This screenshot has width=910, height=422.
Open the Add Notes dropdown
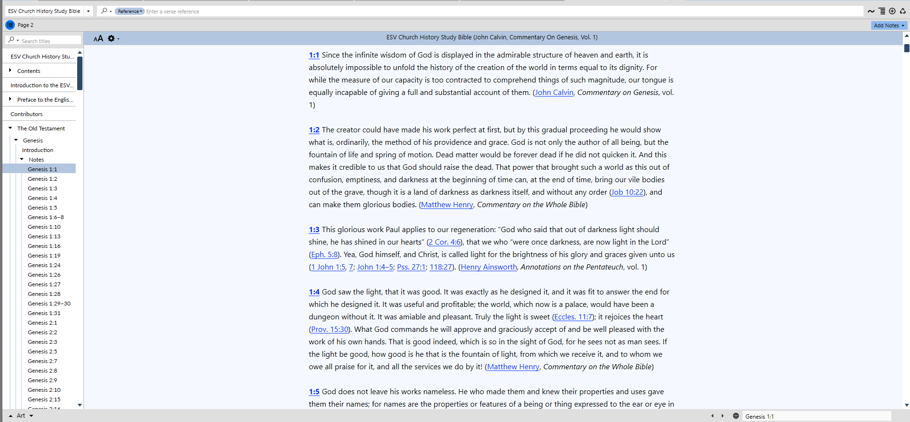tap(889, 25)
